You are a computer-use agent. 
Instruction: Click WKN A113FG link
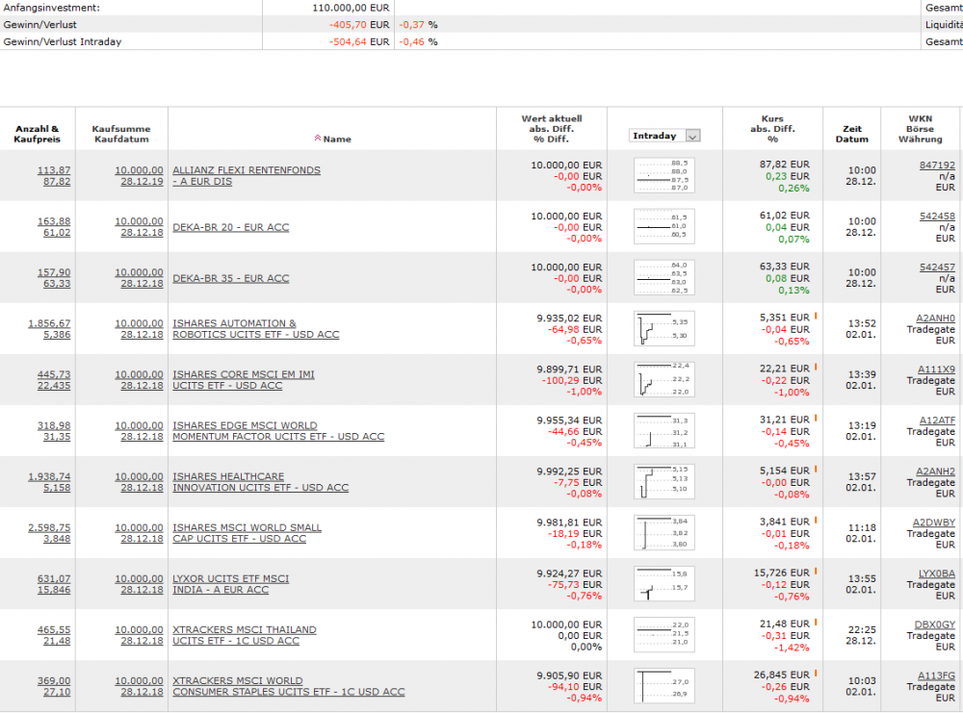coord(937,675)
